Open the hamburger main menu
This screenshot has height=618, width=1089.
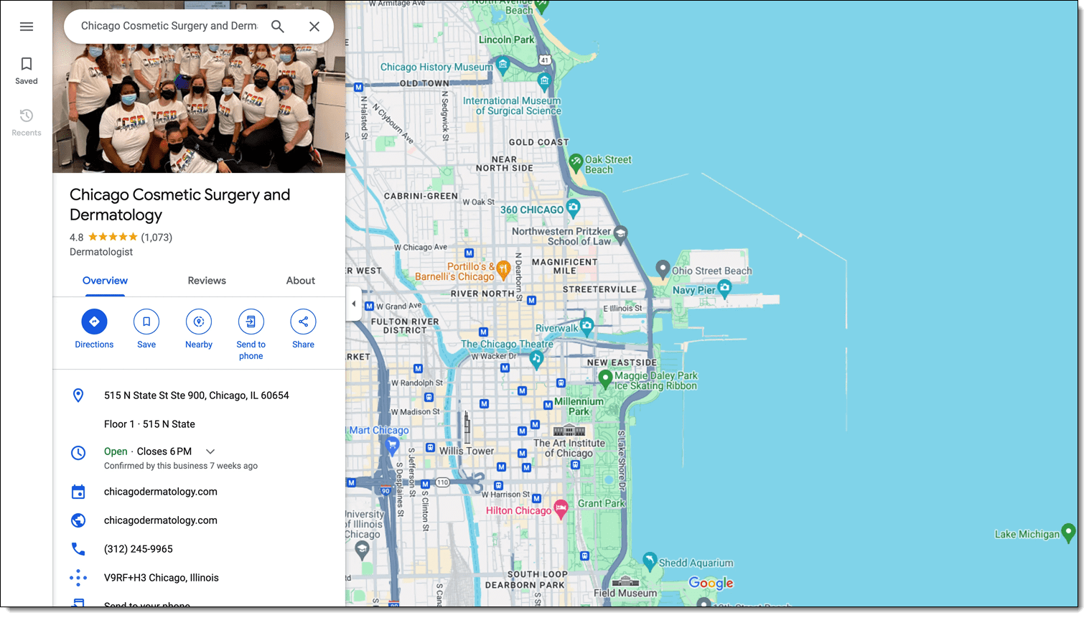point(27,27)
